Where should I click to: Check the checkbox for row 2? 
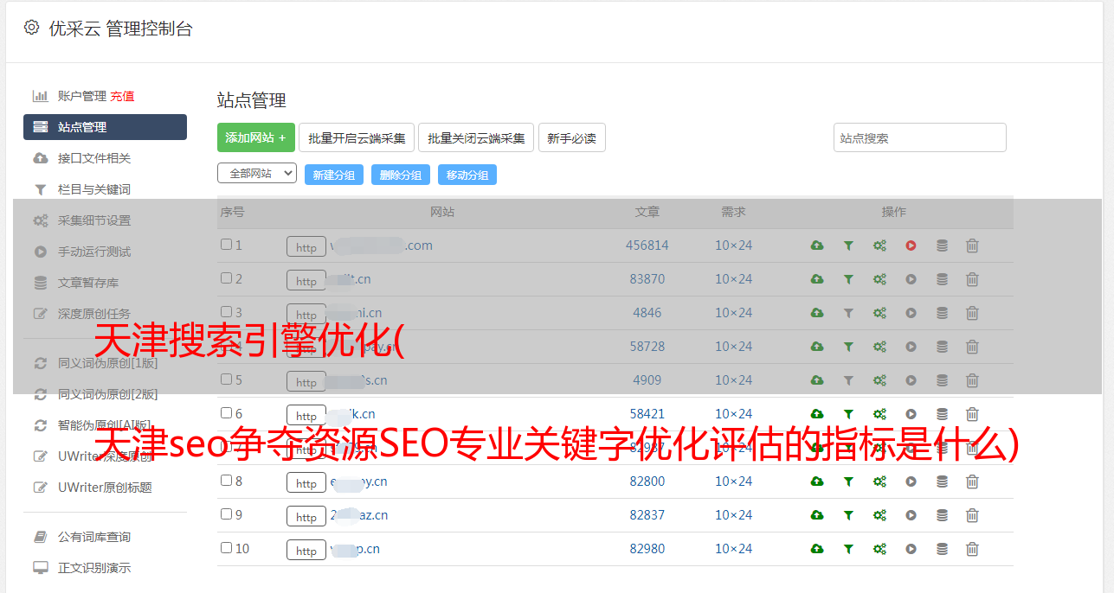point(226,278)
